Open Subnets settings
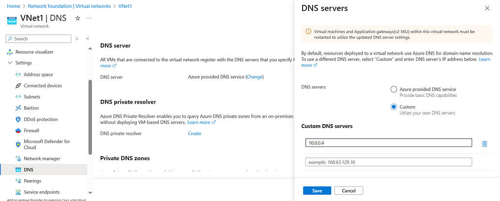The image size is (500, 201). [32, 97]
